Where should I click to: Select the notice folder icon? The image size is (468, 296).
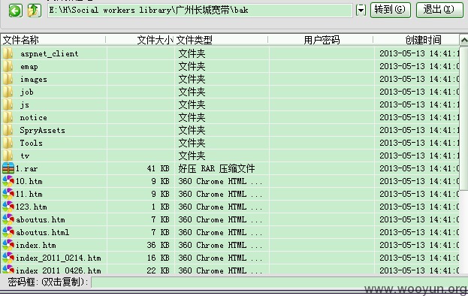pos(8,117)
